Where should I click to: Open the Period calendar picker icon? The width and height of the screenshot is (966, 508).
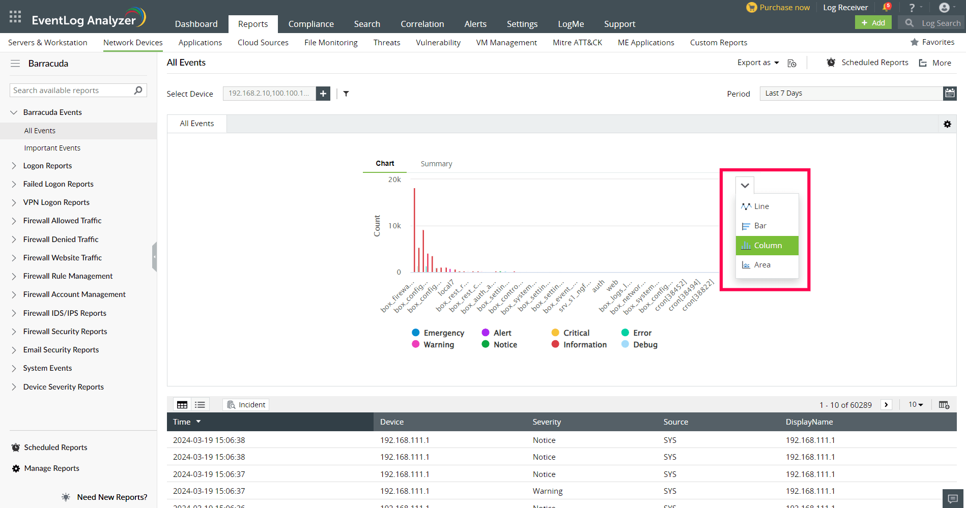(950, 93)
